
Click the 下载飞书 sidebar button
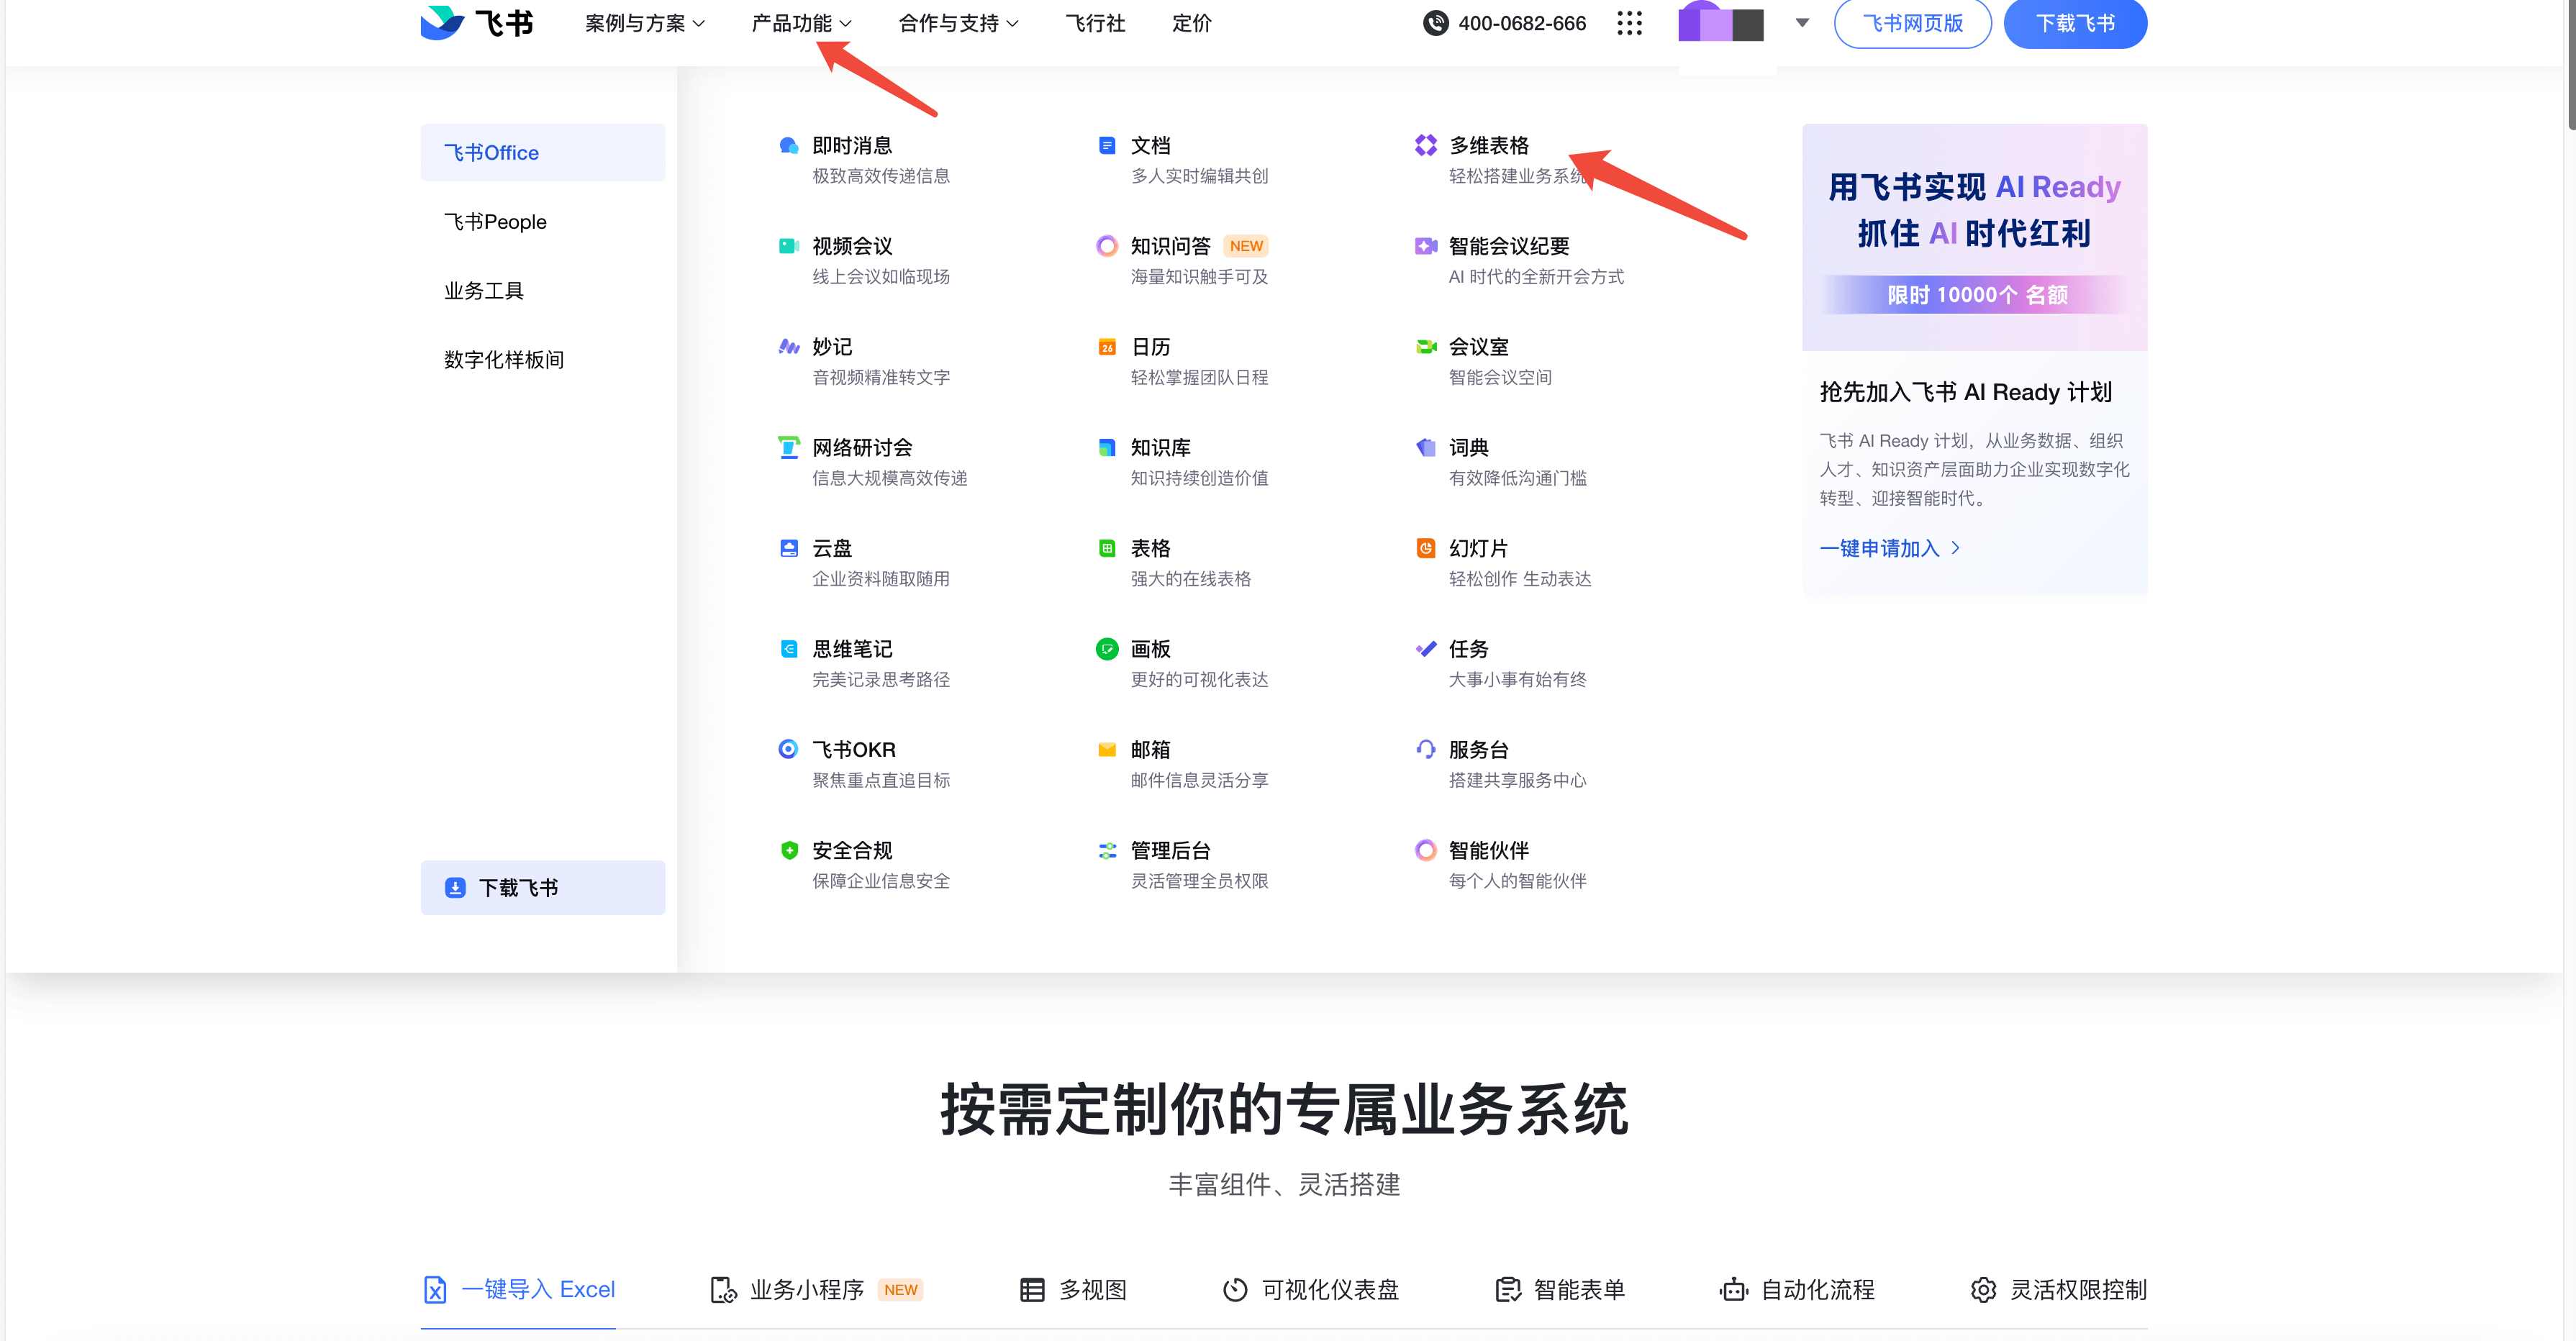543,888
